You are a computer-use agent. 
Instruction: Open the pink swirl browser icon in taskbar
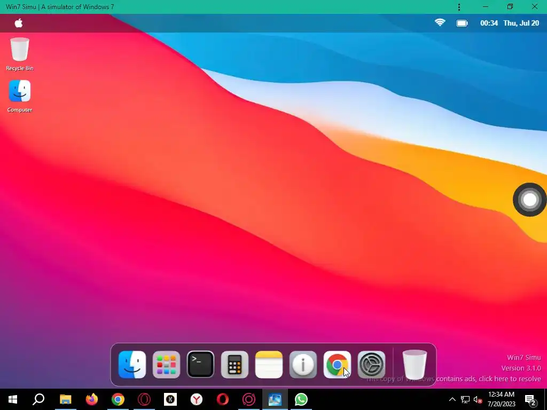point(249,399)
